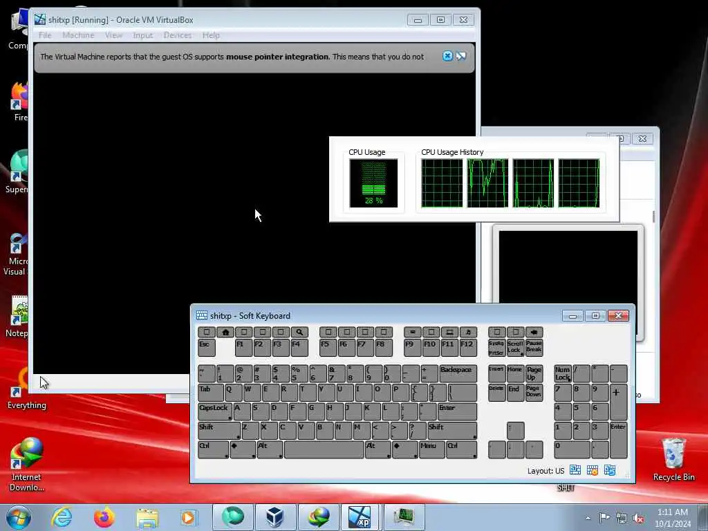The height and width of the screenshot is (531, 708).
Task: Open Internet Download Manager desktop shortcut
Action: (27, 465)
